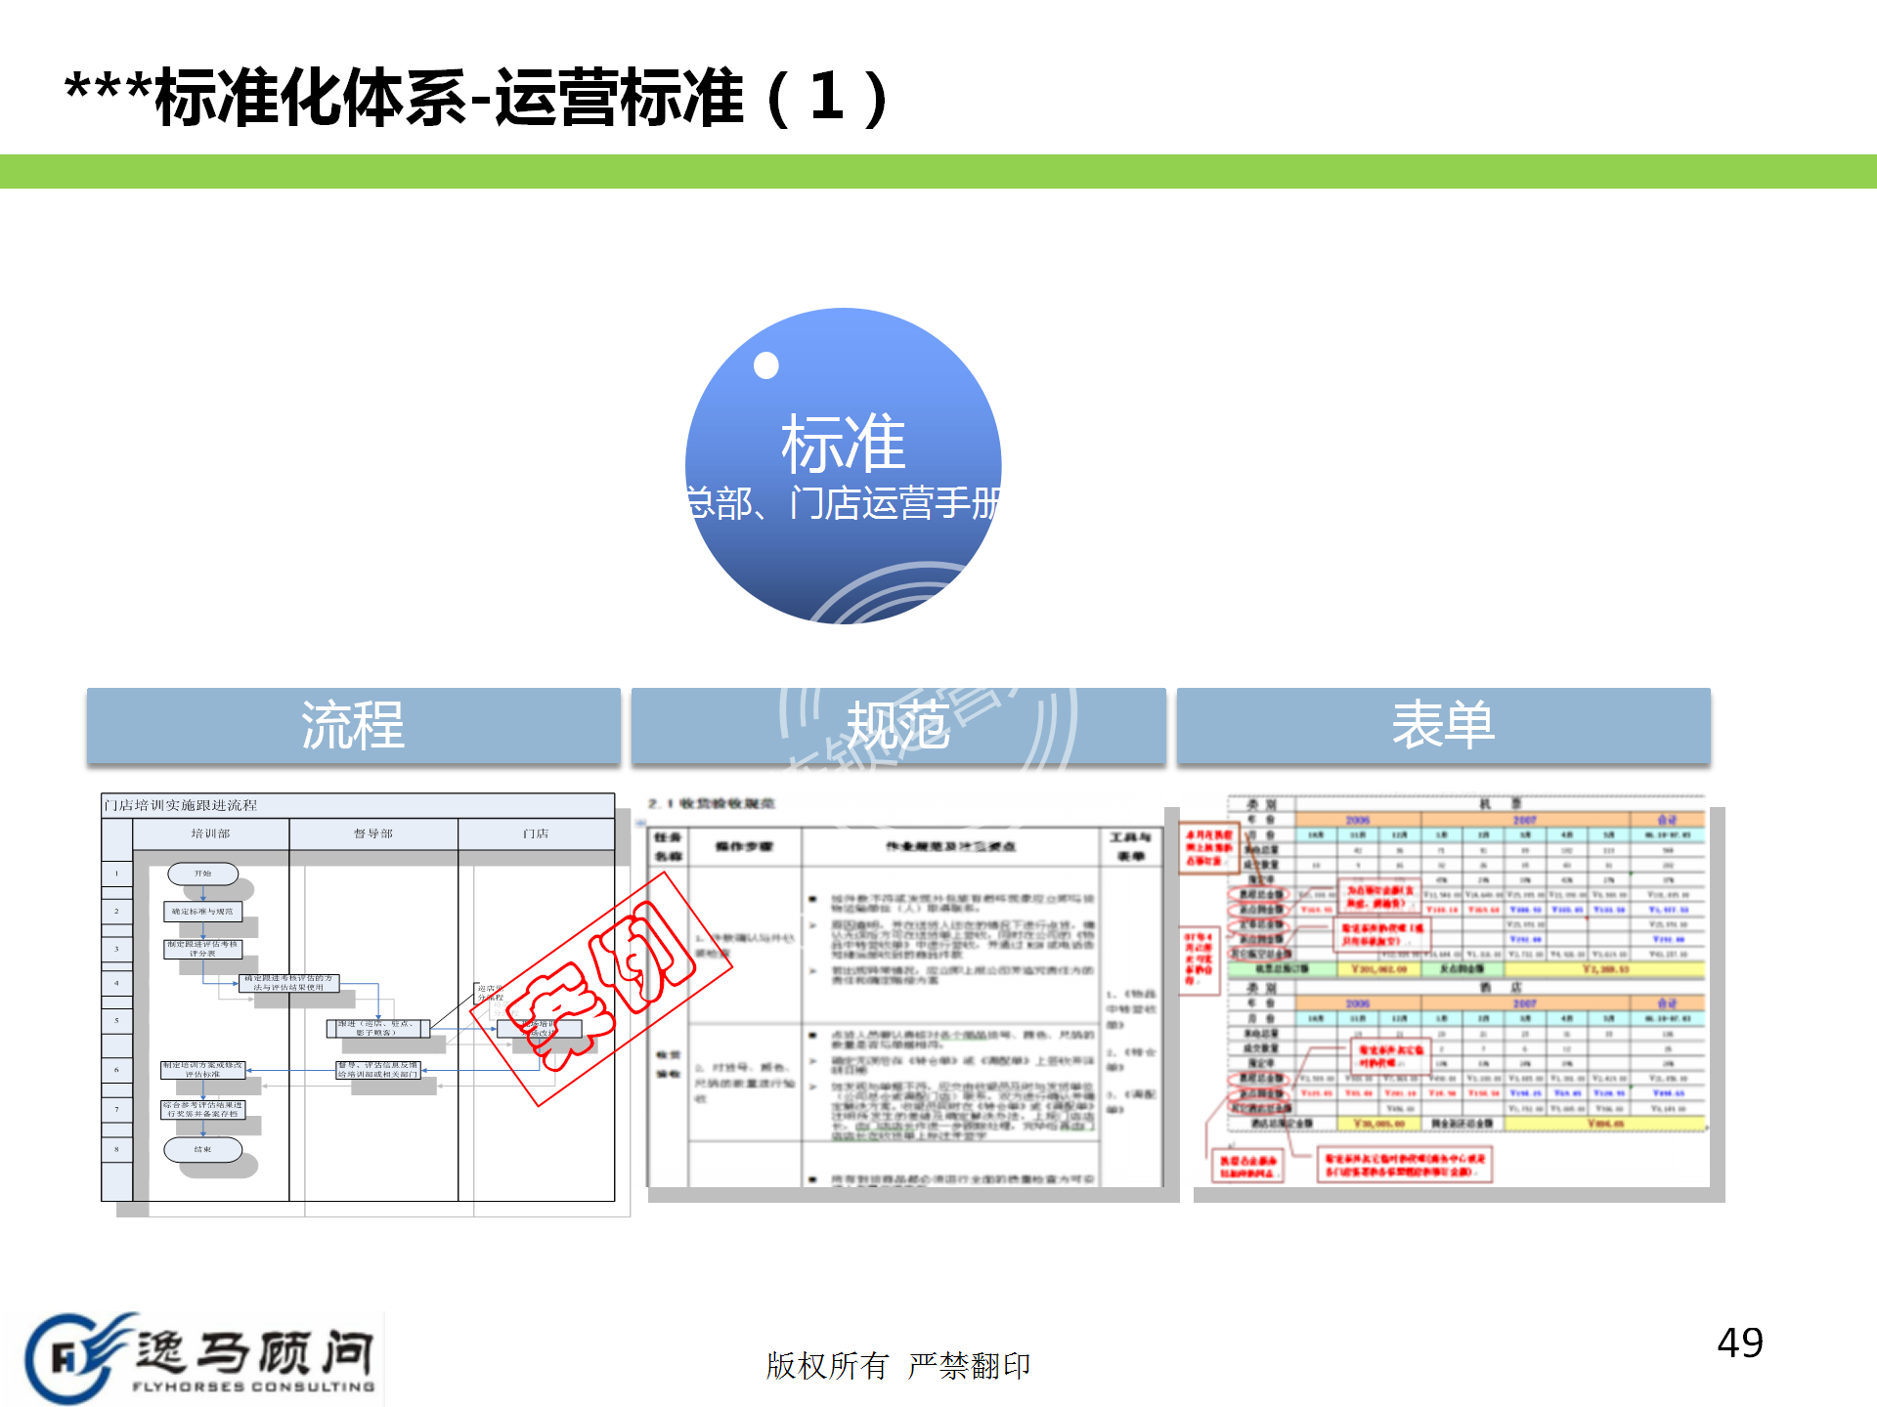Screen dimensions: 1877x1407
Task: Select the 规范 header box
Action: pyautogui.click(x=897, y=725)
